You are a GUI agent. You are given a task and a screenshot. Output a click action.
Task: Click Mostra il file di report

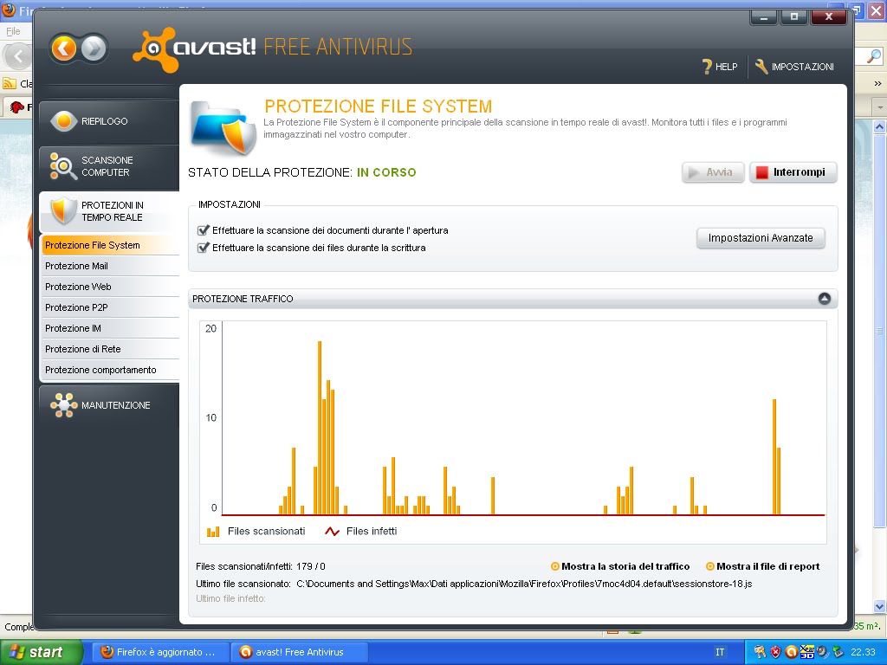[762, 566]
